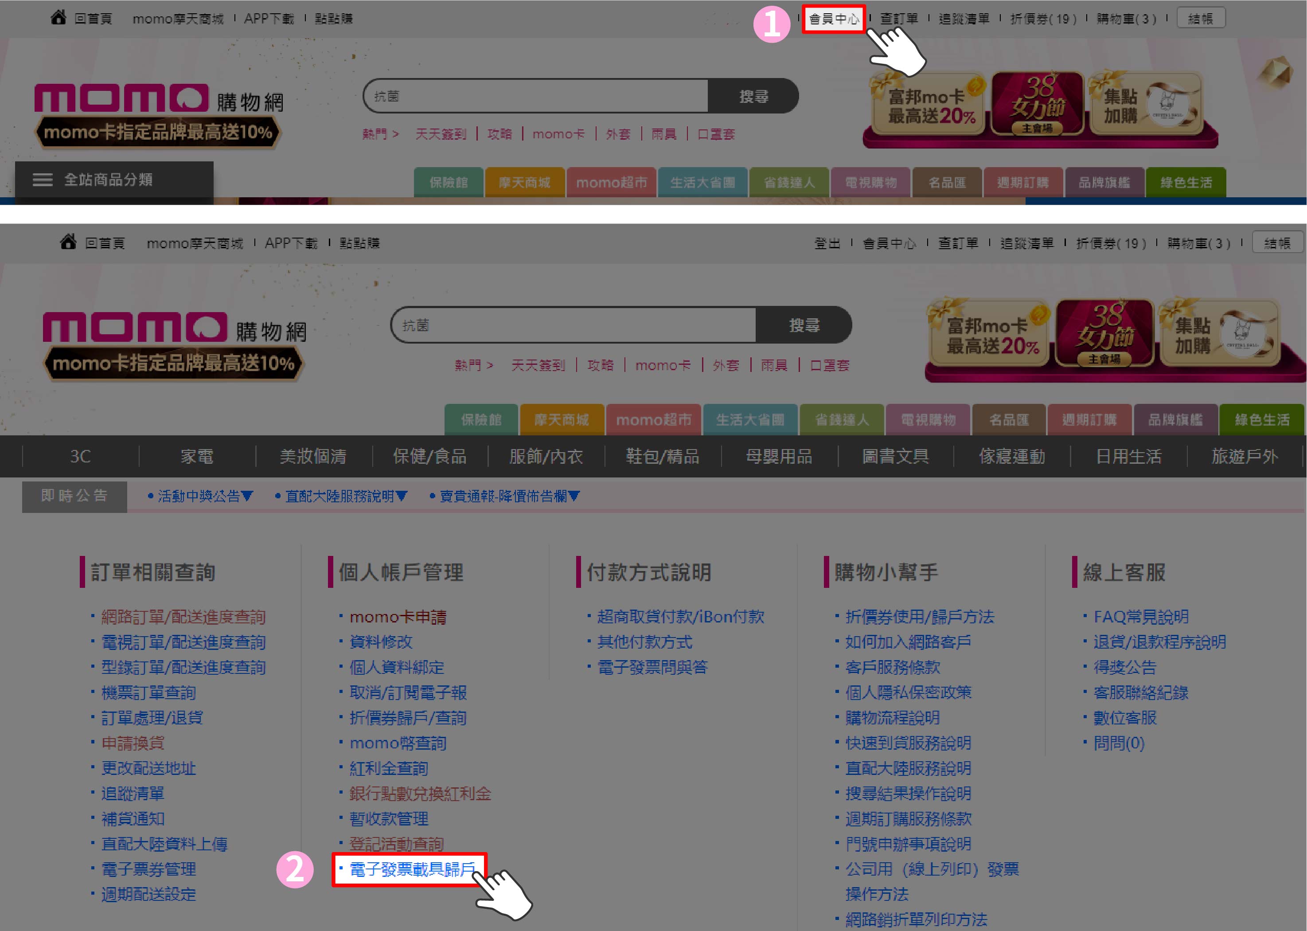Expand the 活動中獎公告 announcement dropdown

(x=200, y=496)
